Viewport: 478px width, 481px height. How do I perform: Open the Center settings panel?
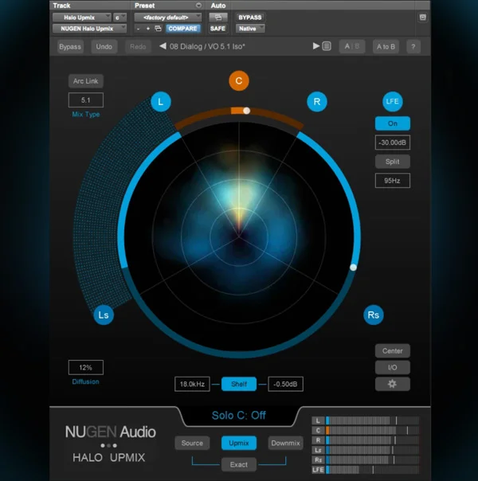[x=393, y=351]
